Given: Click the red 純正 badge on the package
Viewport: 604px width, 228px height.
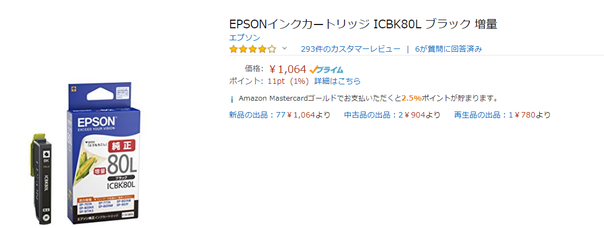Looking at the screenshot, I should pos(118,147).
